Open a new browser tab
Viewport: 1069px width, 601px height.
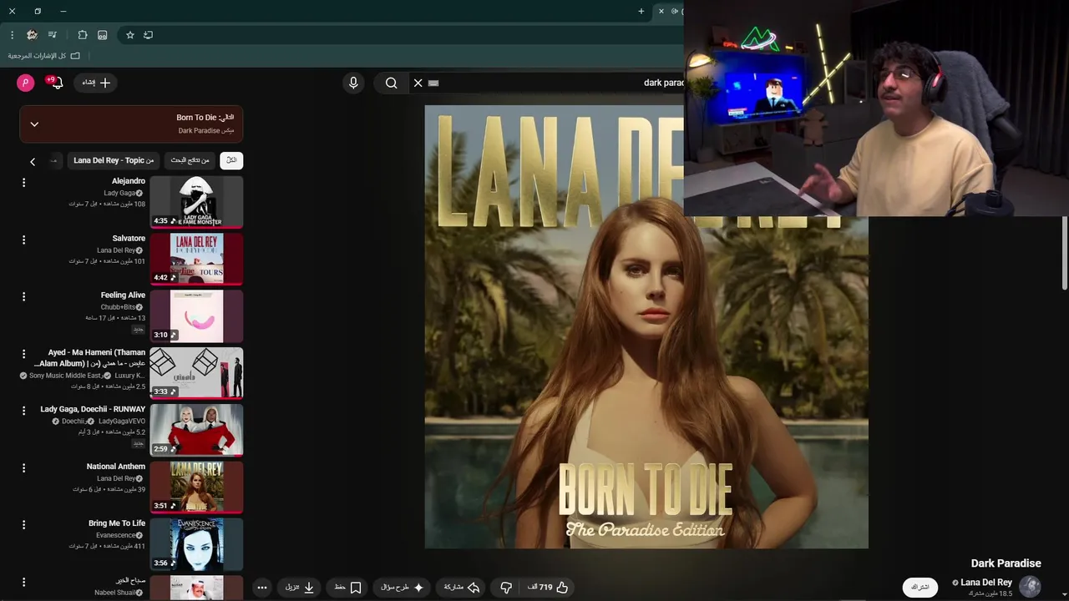(641, 11)
